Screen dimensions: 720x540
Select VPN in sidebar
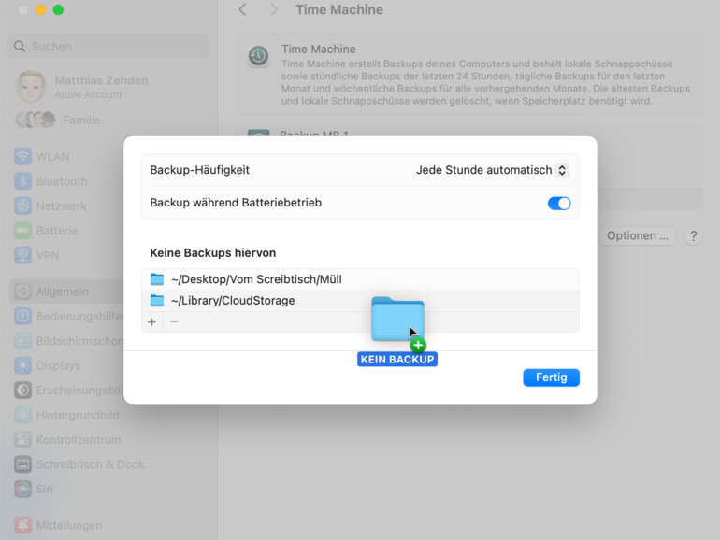48,256
